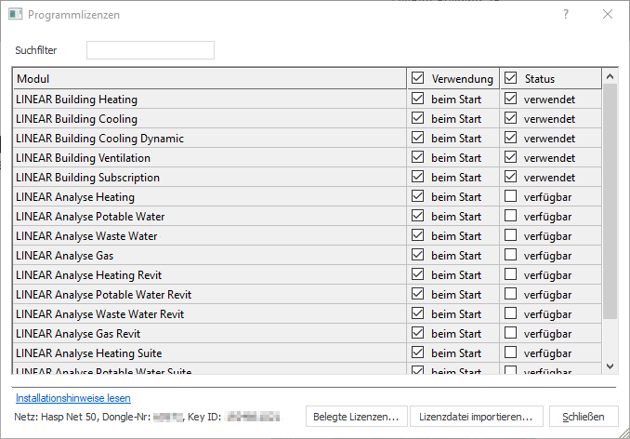Select the LINEAR Building Cooling Dynamic row name
The width and height of the screenshot is (630, 439).
point(100,139)
